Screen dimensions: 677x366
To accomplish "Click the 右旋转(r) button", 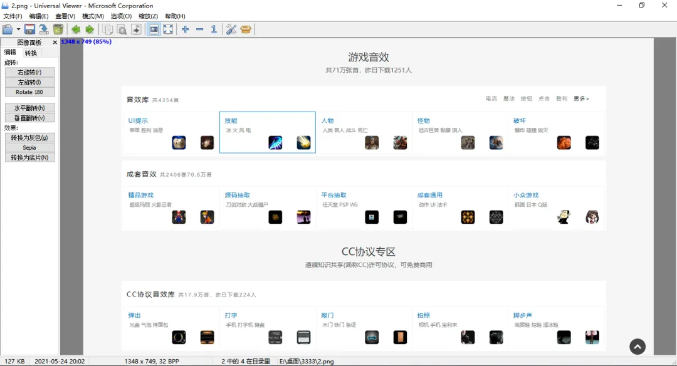I will 30,72.
